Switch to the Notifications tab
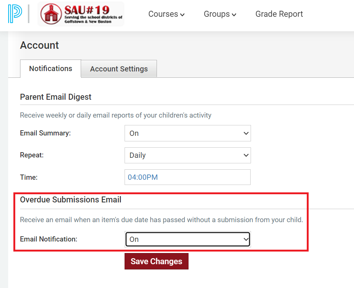 [x=51, y=68]
